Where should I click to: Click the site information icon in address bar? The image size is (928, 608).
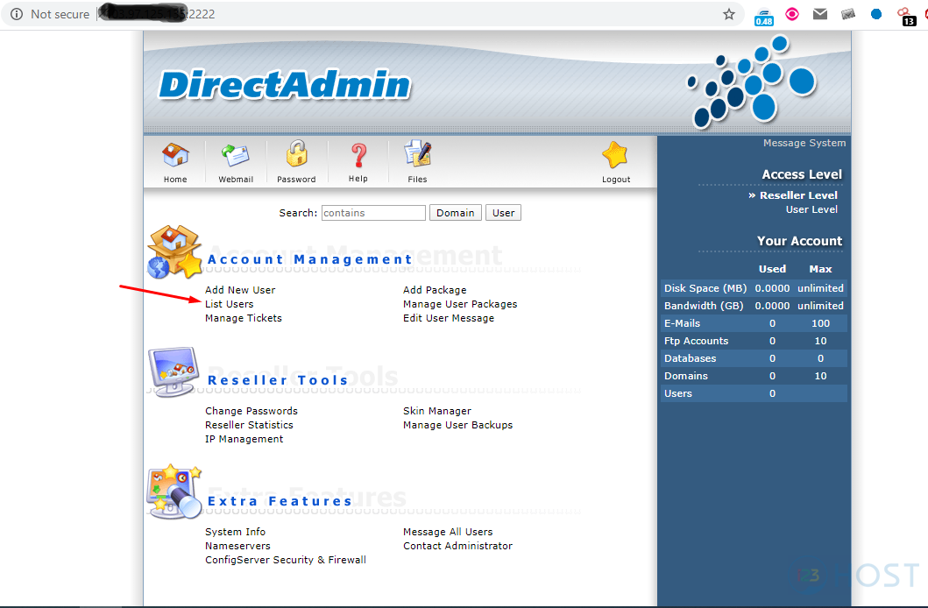pyautogui.click(x=17, y=14)
